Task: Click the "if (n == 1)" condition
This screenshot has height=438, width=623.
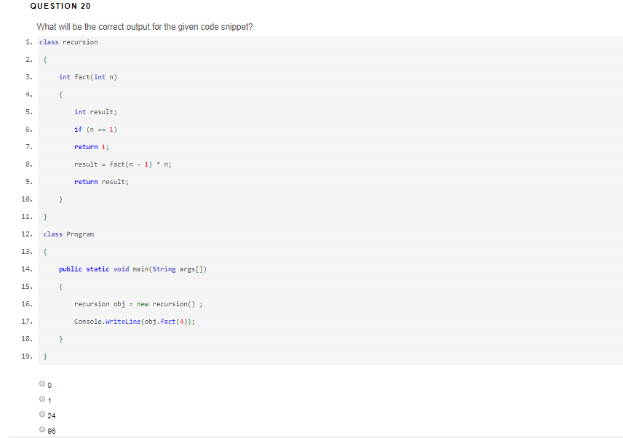Action: [x=95, y=130]
